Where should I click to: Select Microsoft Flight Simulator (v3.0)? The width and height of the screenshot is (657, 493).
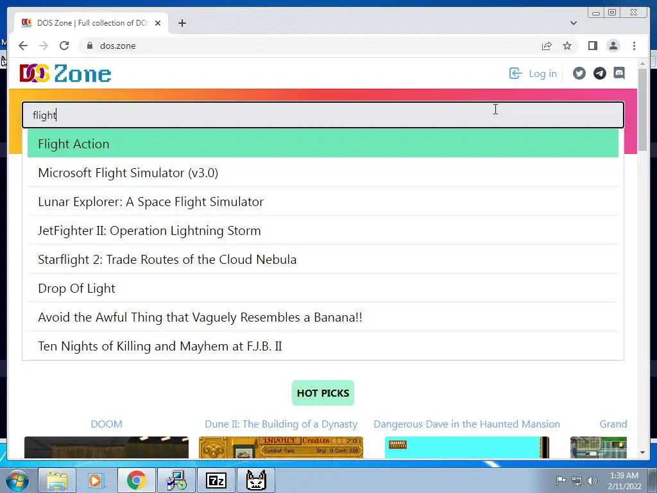pyautogui.click(x=323, y=173)
